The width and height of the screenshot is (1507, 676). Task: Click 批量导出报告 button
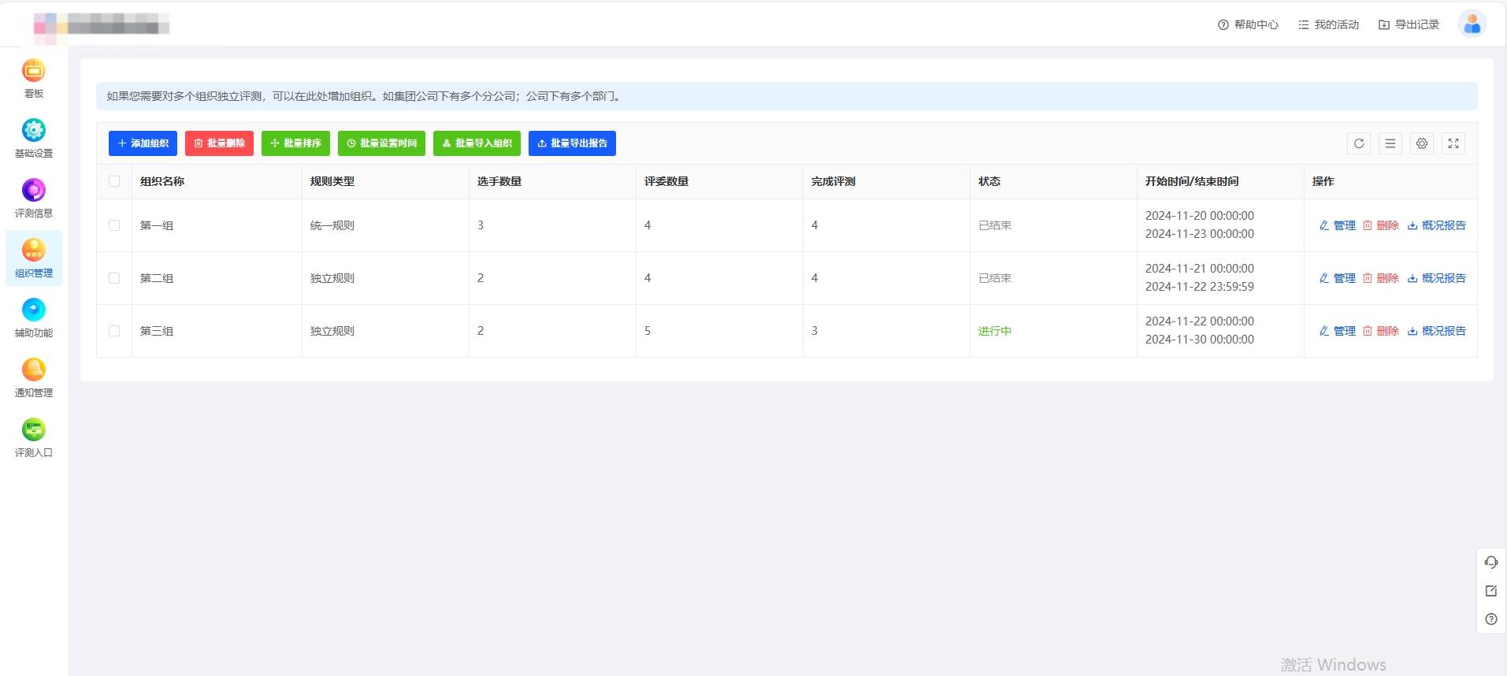[x=572, y=143]
